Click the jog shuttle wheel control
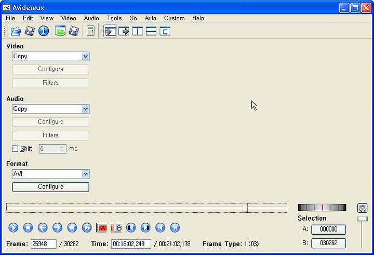The width and height of the screenshot is (374, 255). click(x=322, y=208)
